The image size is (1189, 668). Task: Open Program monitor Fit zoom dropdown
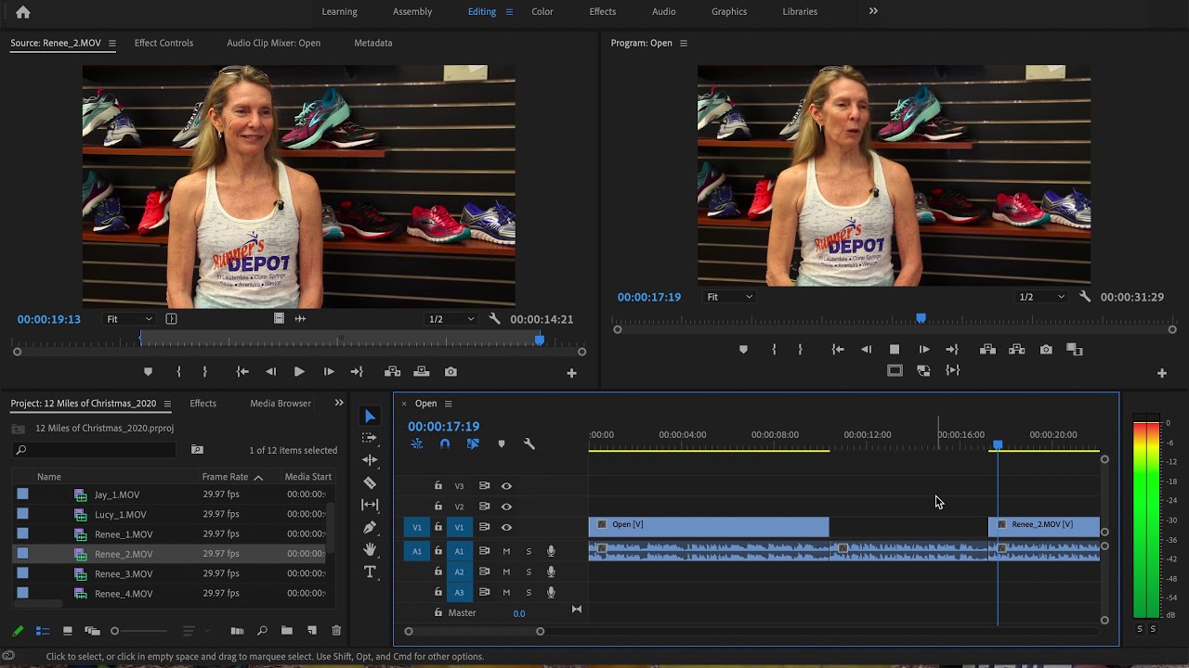coord(729,297)
